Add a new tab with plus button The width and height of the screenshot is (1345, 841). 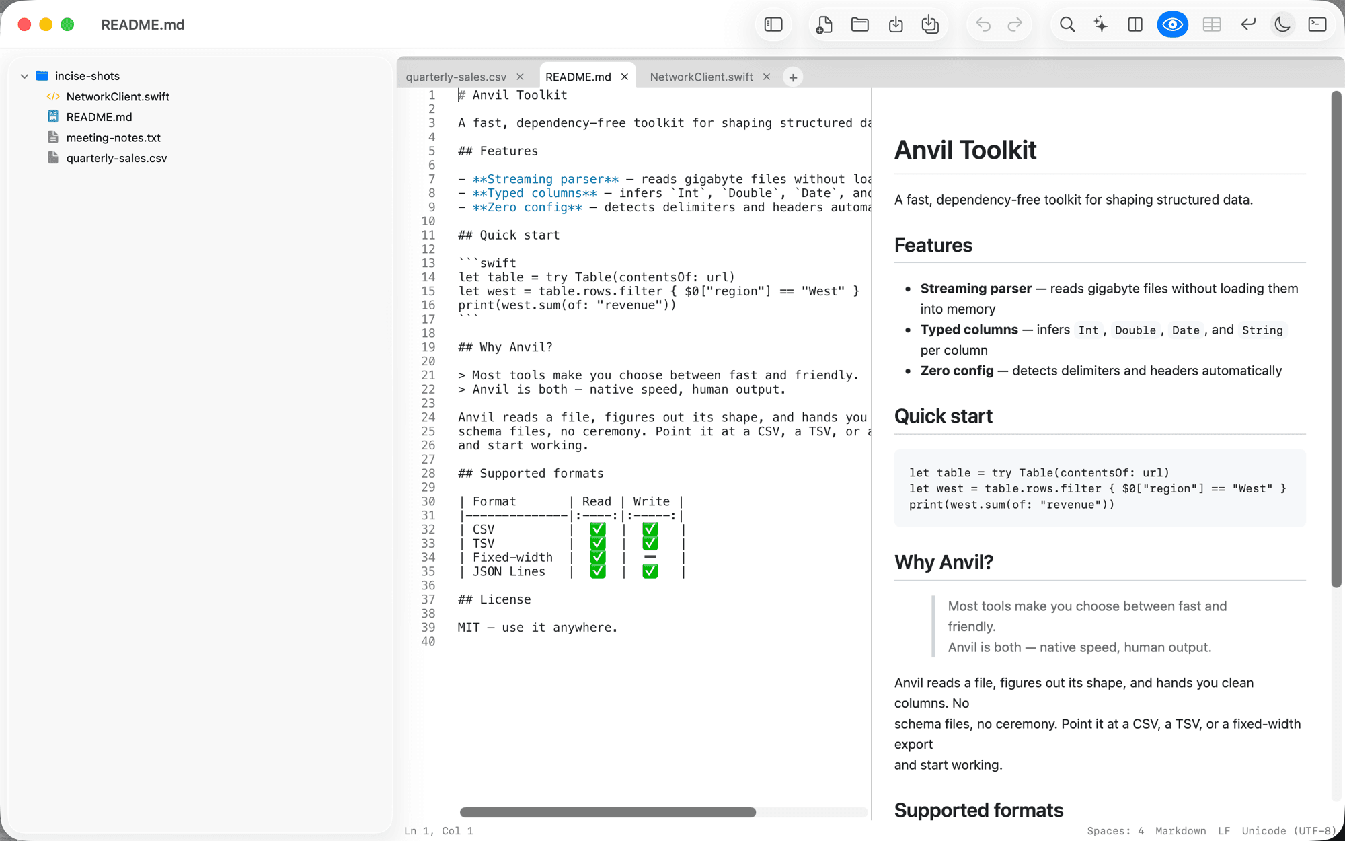(x=793, y=78)
